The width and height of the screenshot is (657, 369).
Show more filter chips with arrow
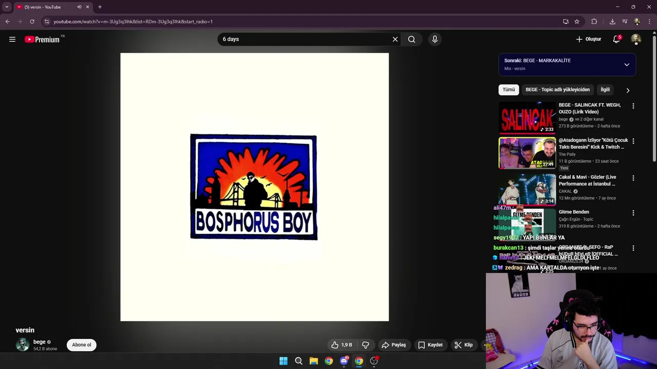(628, 90)
